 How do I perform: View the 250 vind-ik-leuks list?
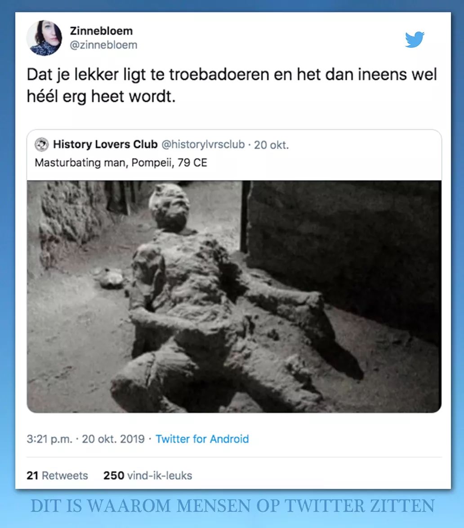147,475
